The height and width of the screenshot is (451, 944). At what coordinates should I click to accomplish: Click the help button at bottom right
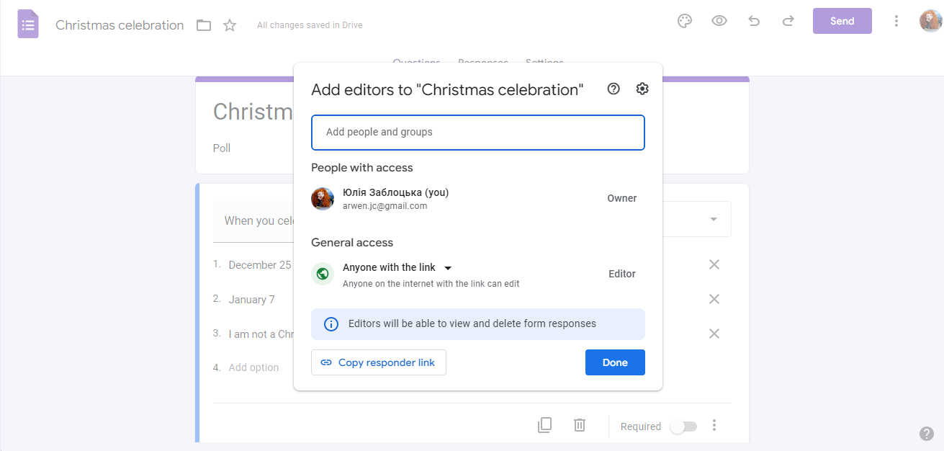tap(927, 434)
